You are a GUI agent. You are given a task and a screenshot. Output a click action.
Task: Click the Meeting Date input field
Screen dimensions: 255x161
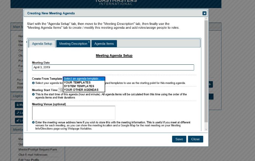[x=113, y=67]
